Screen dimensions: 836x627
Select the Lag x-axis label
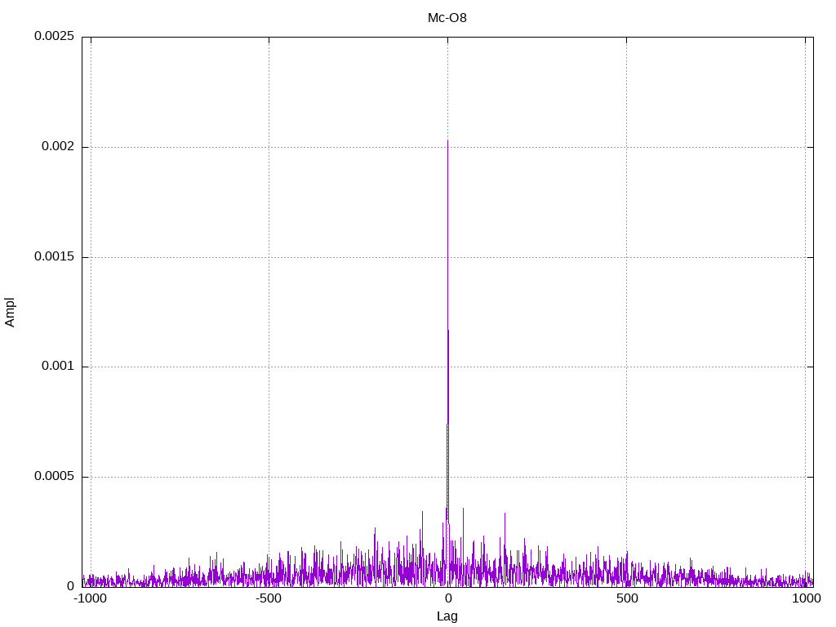point(447,616)
